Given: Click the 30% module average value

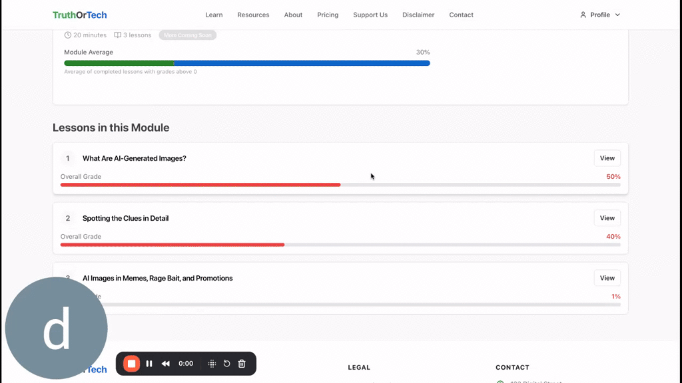Looking at the screenshot, I should [x=423, y=52].
